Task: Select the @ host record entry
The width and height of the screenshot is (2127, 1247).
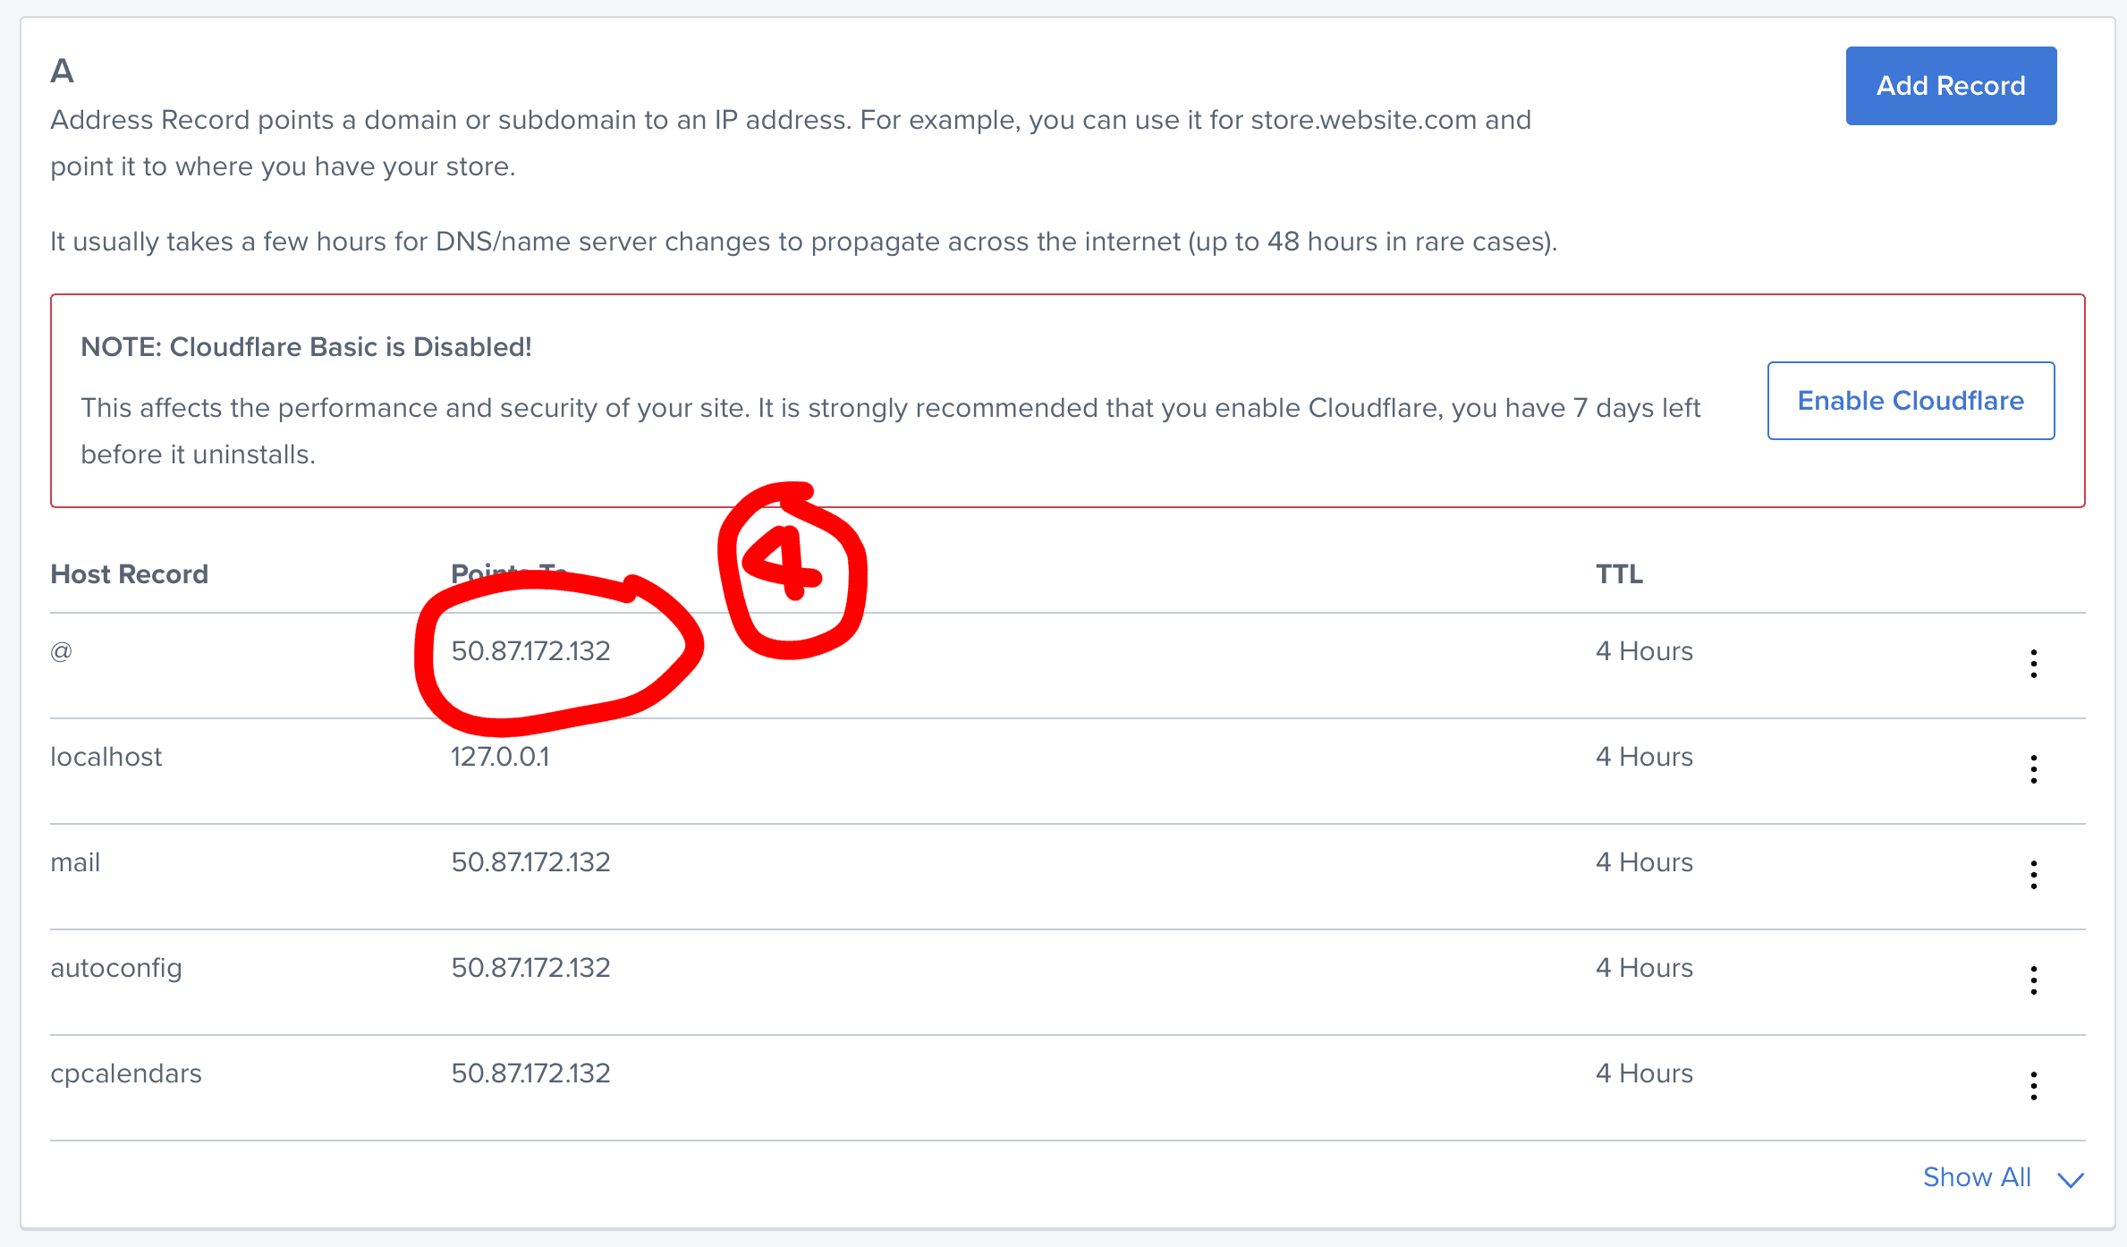Action: pos(62,651)
